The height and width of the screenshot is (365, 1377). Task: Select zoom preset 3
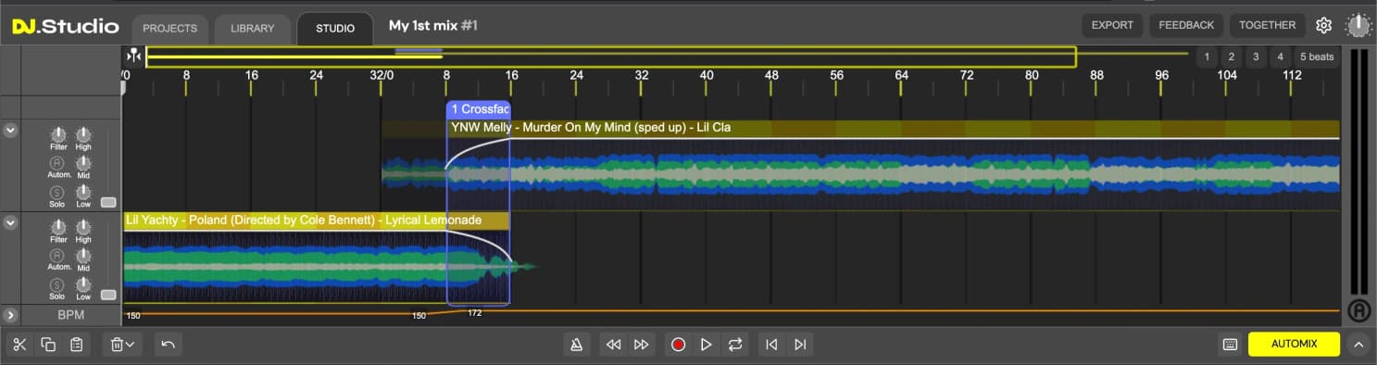pyautogui.click(x=1256, y=57)
